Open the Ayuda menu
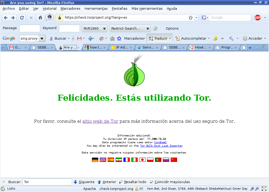This screenshot has width=269, height=192. (172, 9)
